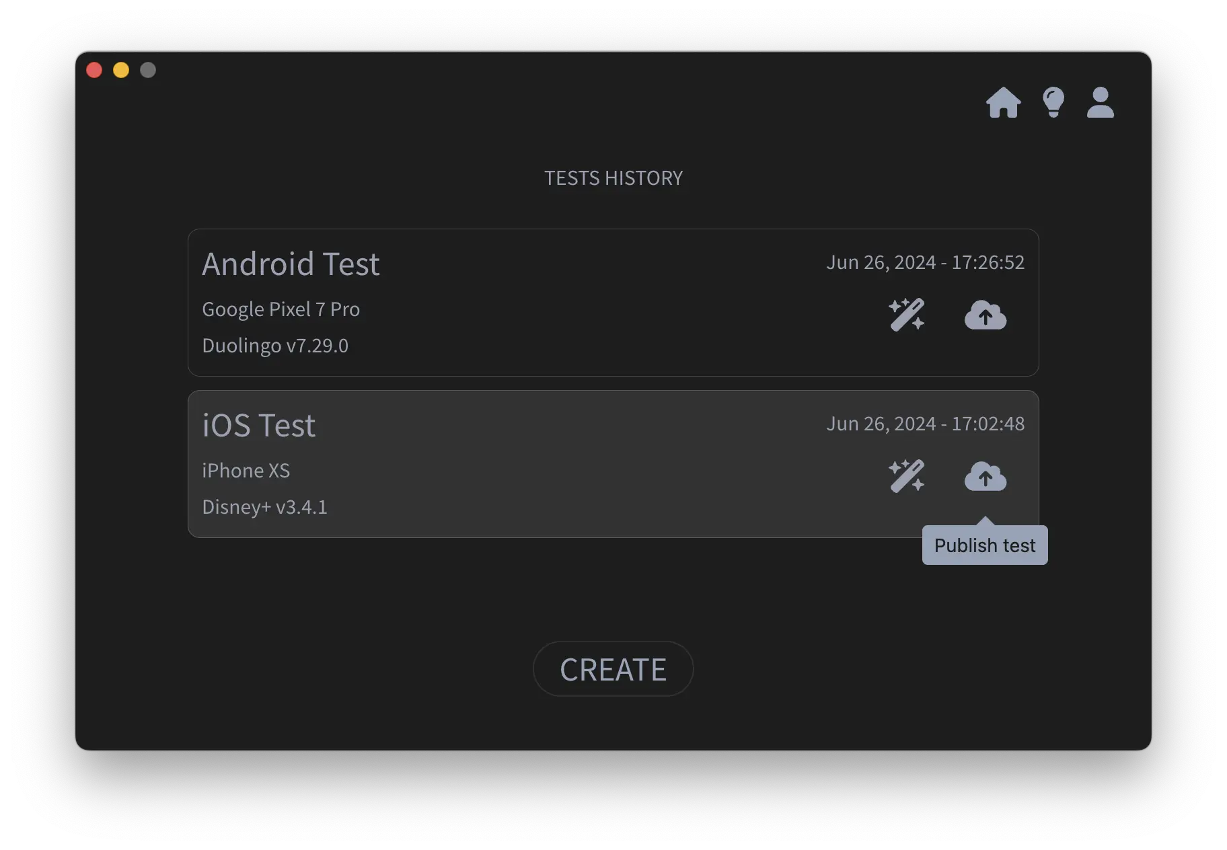Click the Android Test timestamp

[926, 262]
